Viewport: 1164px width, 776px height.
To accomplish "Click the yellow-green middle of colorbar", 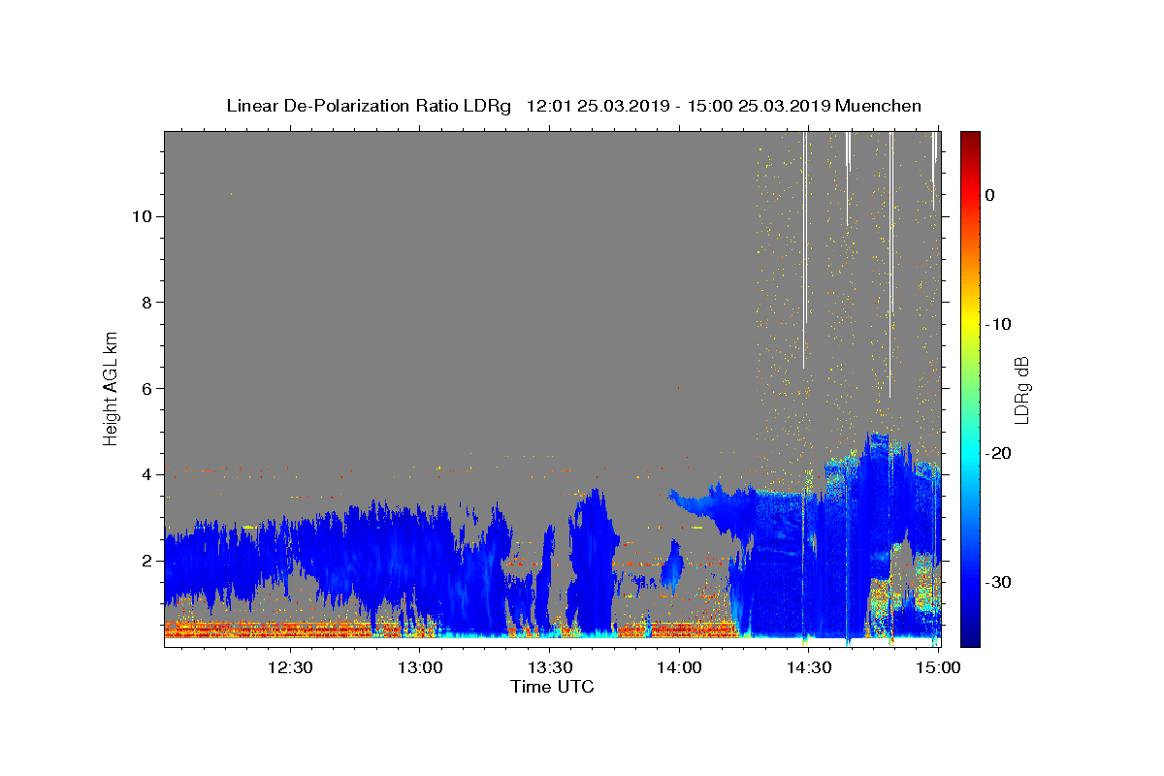I will click(x=970, y=349).
